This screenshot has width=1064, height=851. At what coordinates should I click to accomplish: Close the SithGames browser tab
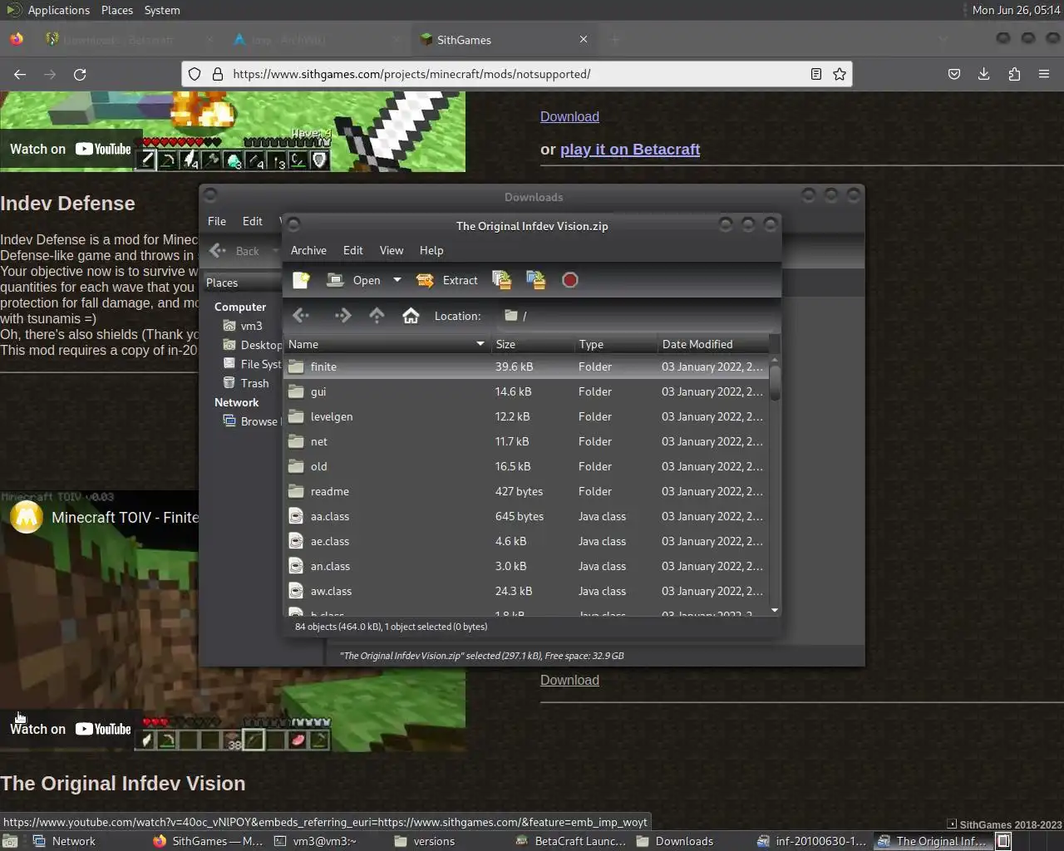(584, 39)
